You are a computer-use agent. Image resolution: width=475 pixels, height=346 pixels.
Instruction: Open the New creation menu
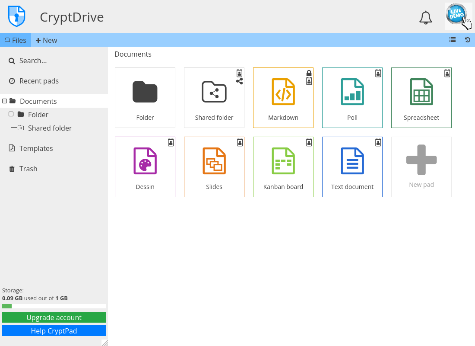click(46, 40)
